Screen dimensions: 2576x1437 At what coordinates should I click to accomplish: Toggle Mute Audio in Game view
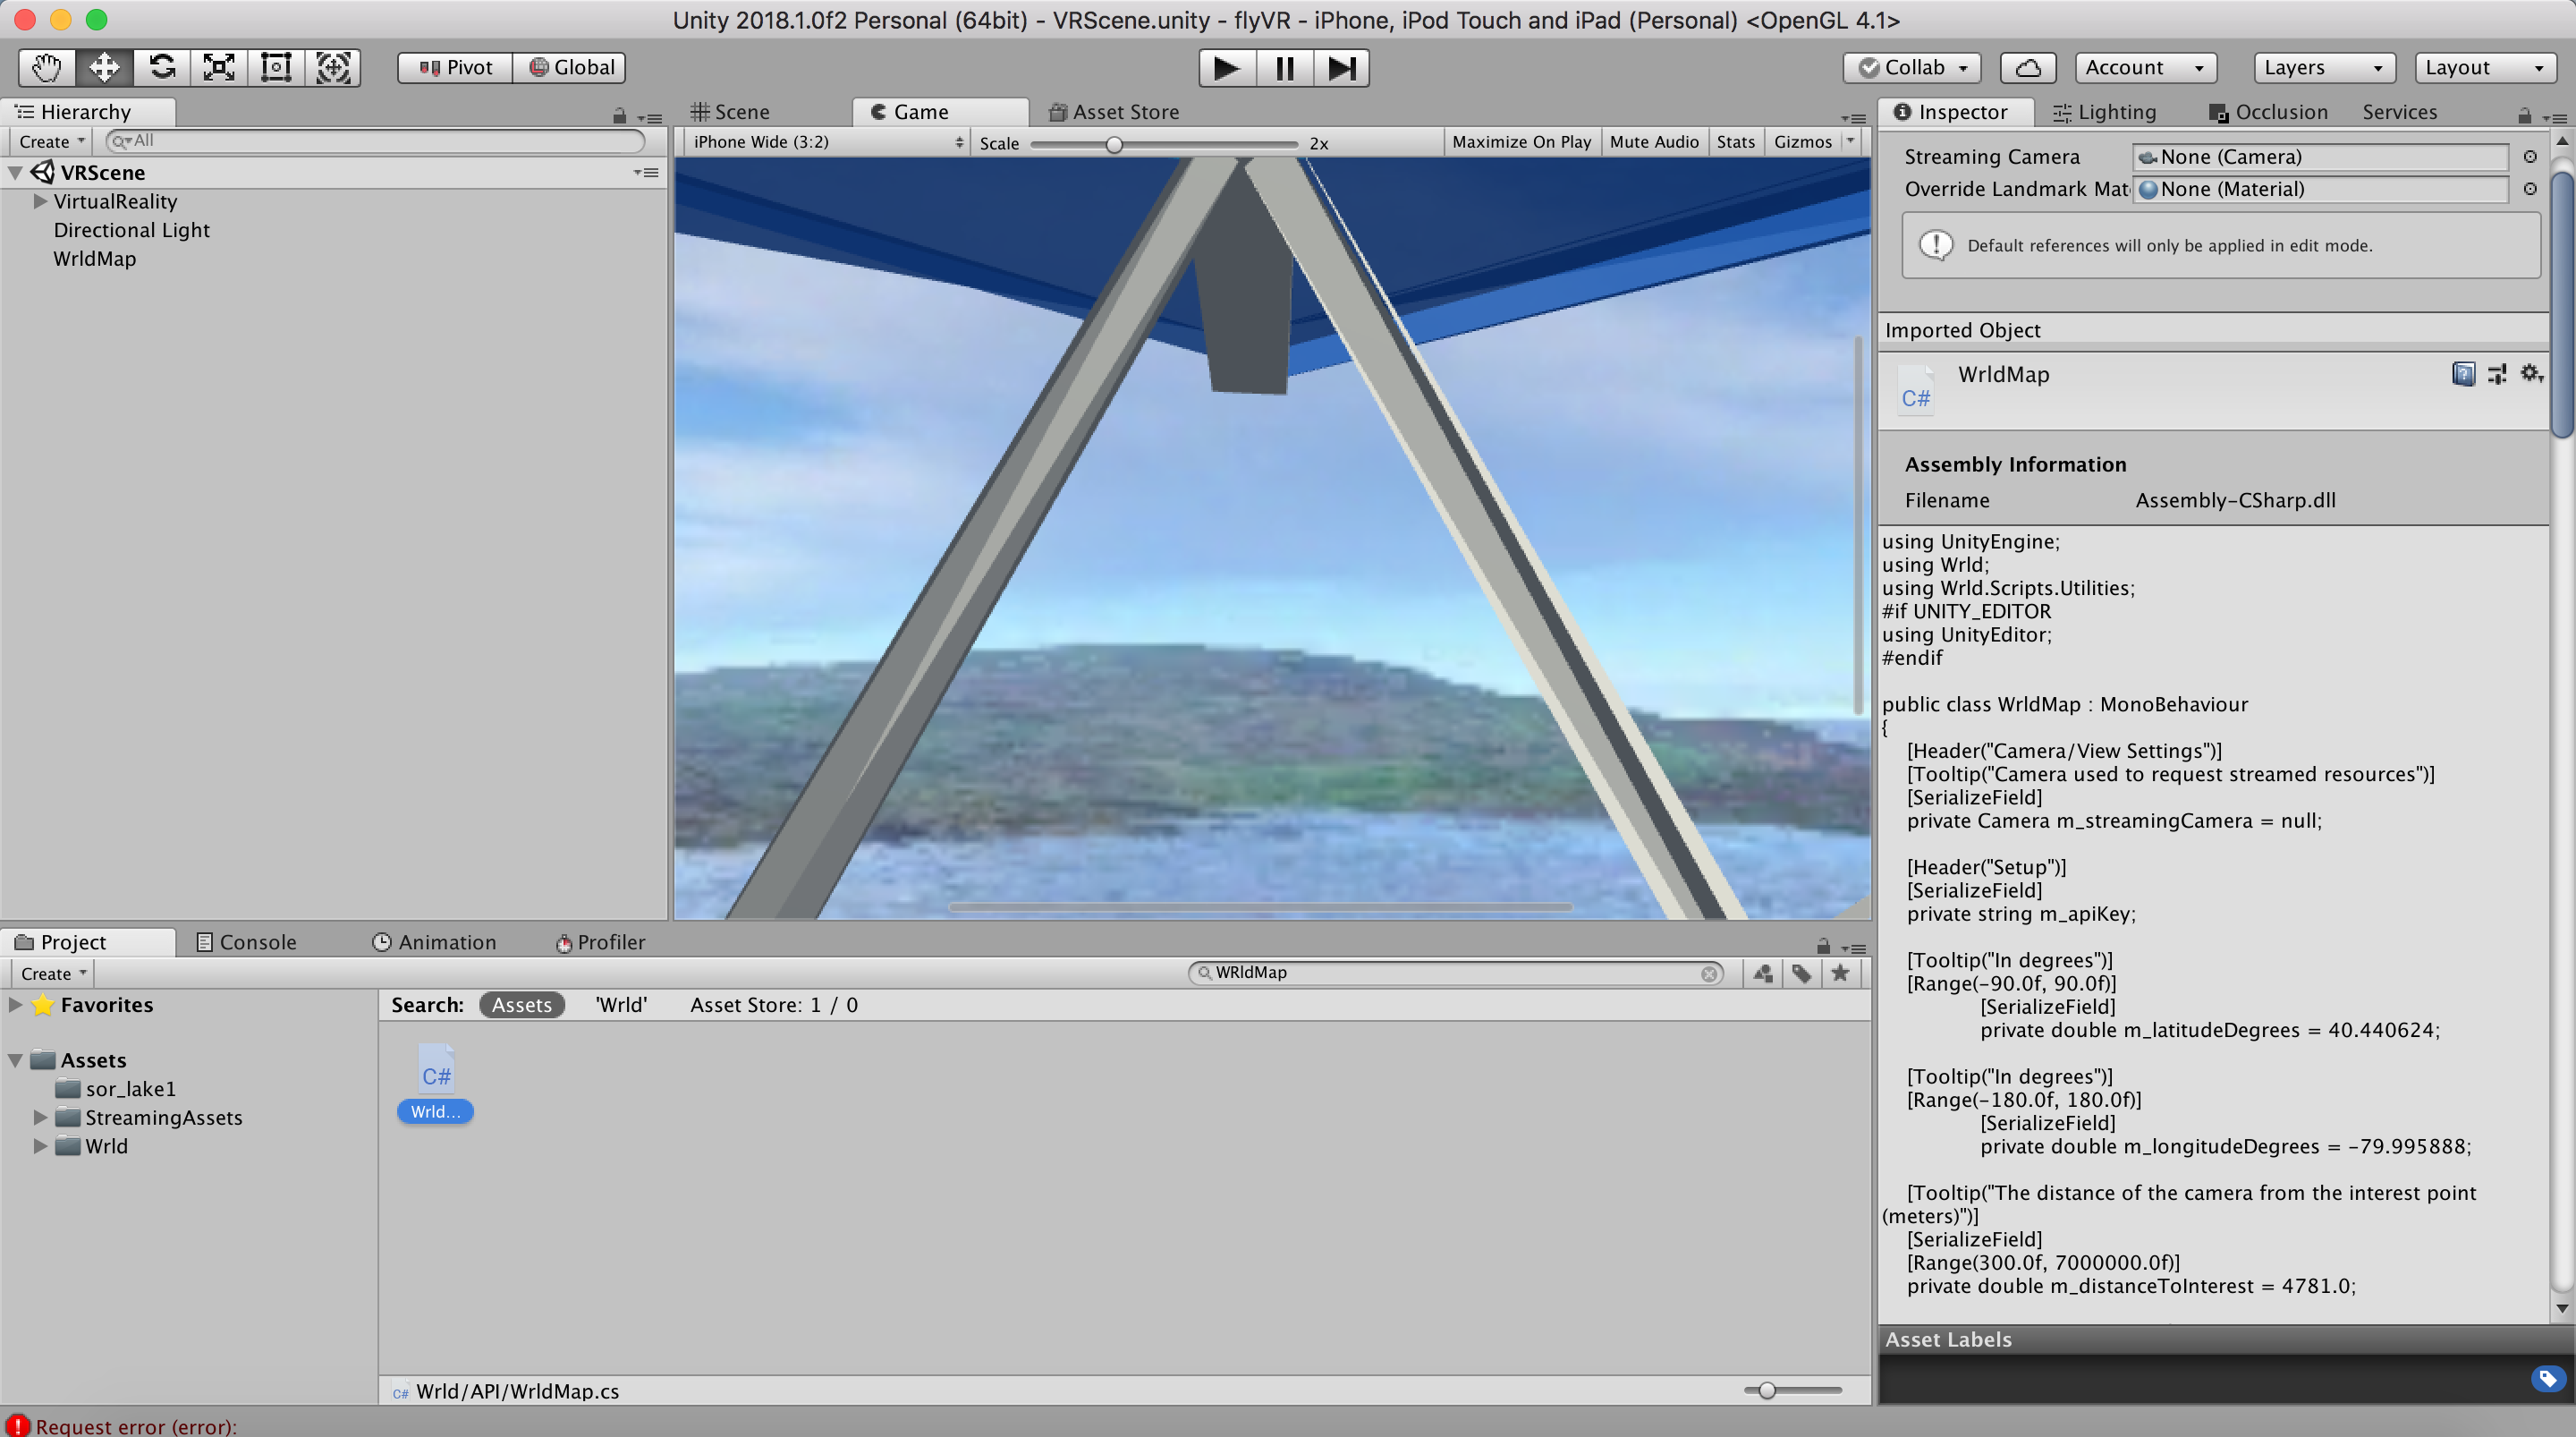pos(1651,141)
